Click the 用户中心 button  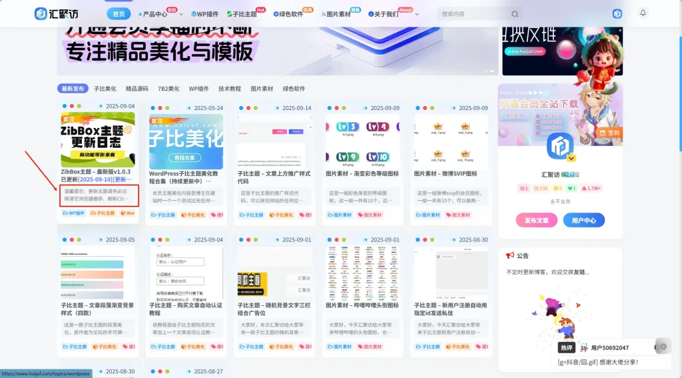tap(583, 221)
